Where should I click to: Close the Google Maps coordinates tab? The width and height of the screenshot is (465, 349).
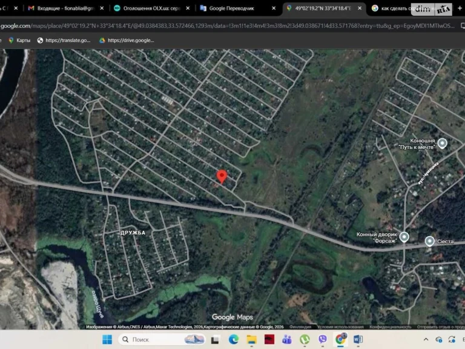point(360,8)
